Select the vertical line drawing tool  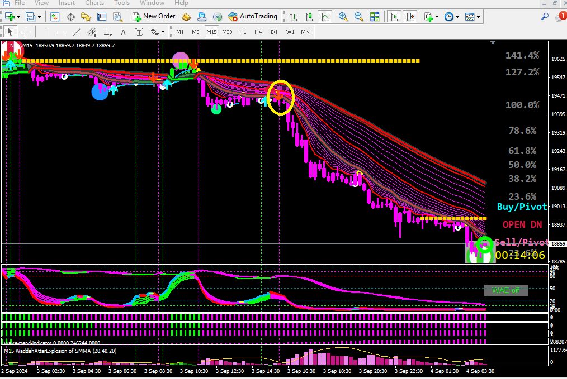[x=45, y=32]
